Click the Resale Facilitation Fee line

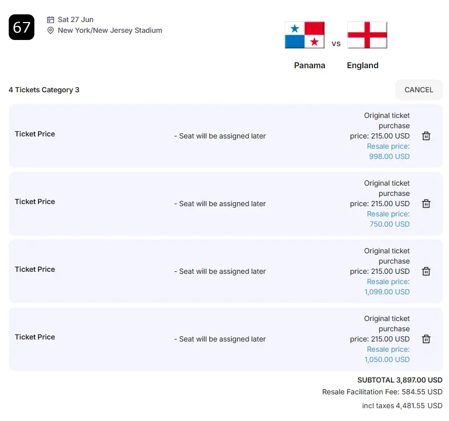coord(382,392)
